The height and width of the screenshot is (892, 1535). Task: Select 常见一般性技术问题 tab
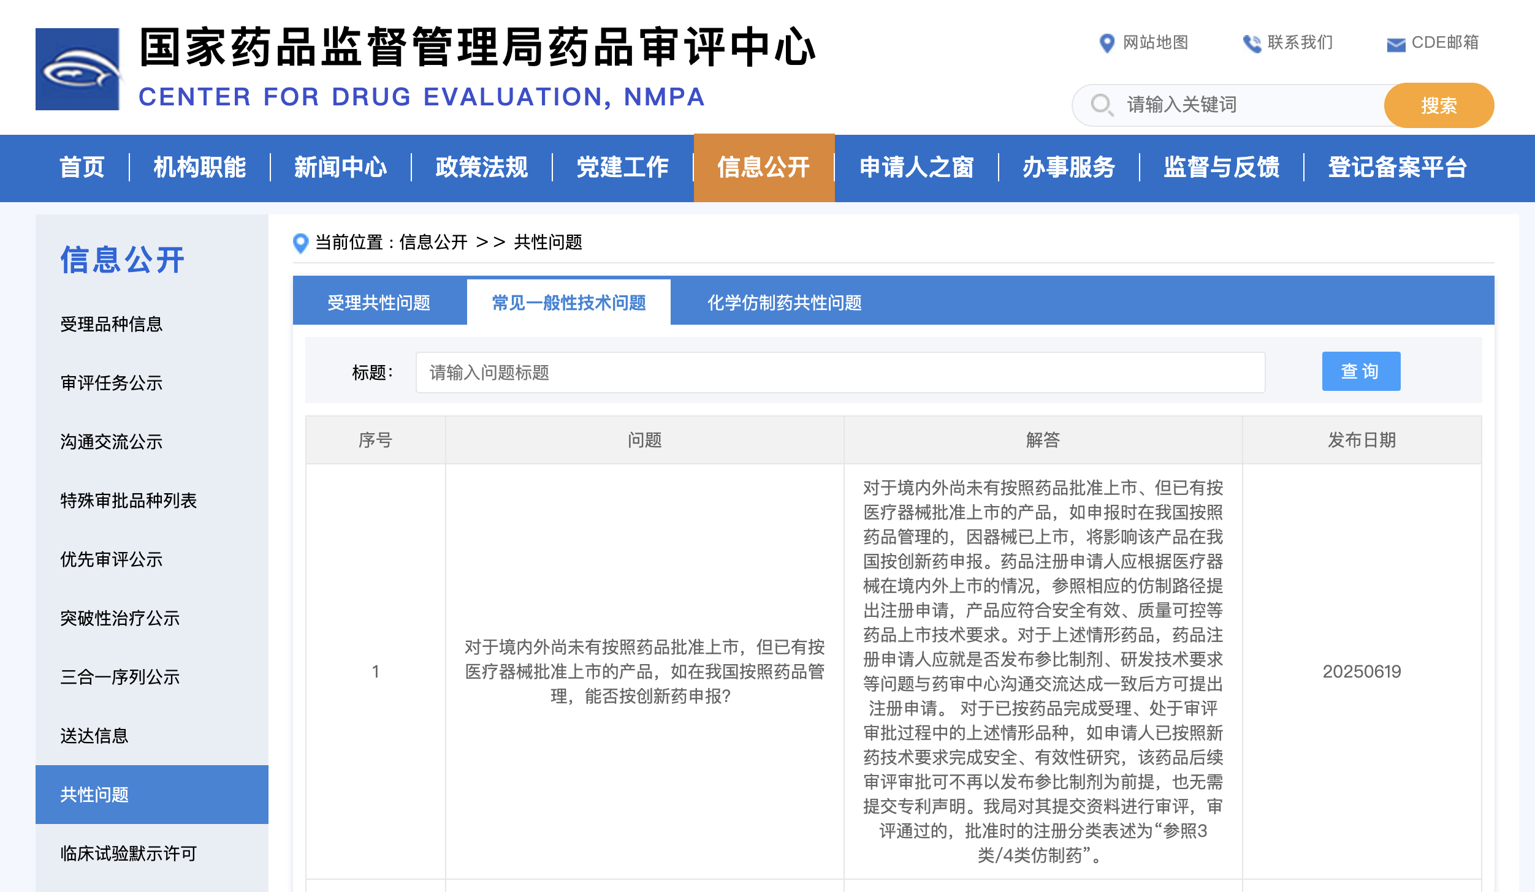(568, 302)
